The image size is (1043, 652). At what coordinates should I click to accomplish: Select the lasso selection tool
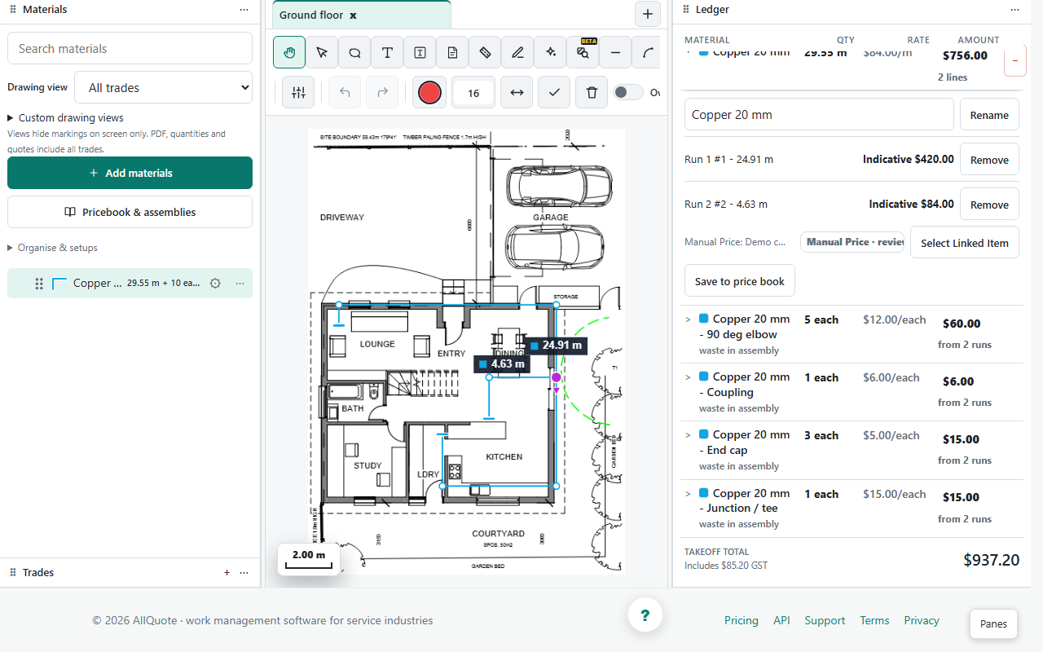(x=354, y=52)
